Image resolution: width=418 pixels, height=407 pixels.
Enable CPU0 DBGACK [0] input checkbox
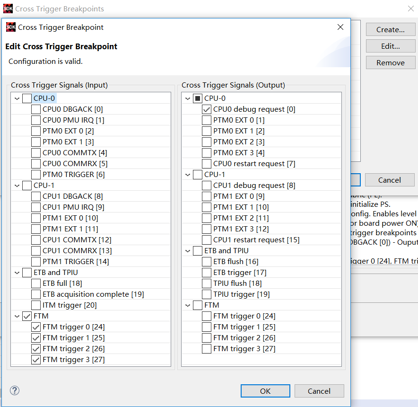point(36,109)
